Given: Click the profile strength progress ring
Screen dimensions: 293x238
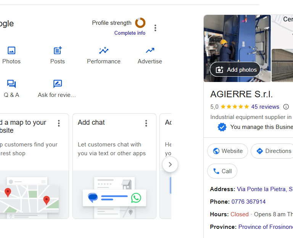Looking at the screenshot, I should [x=140, y=23].
